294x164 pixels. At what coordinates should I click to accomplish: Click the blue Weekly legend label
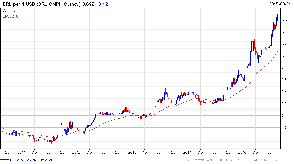pos(9,11)
